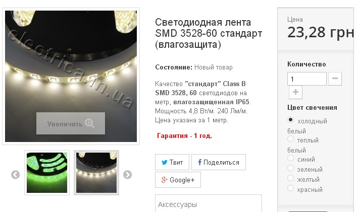
Task: Share via Twitter bird icon
Action: tap(165, 162)
